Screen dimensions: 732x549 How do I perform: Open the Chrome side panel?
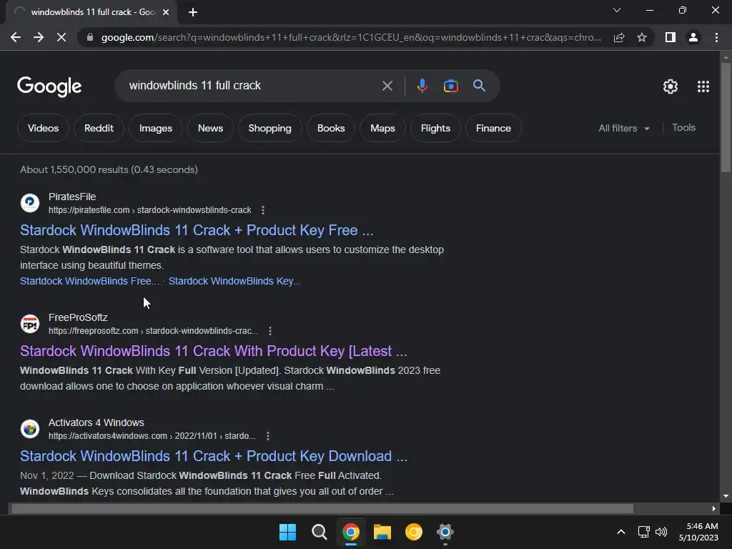tap(671, 37)
